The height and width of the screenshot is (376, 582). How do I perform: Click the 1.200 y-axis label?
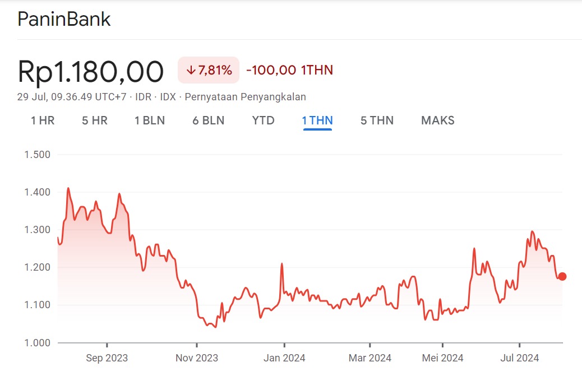[x=37, y=267]
